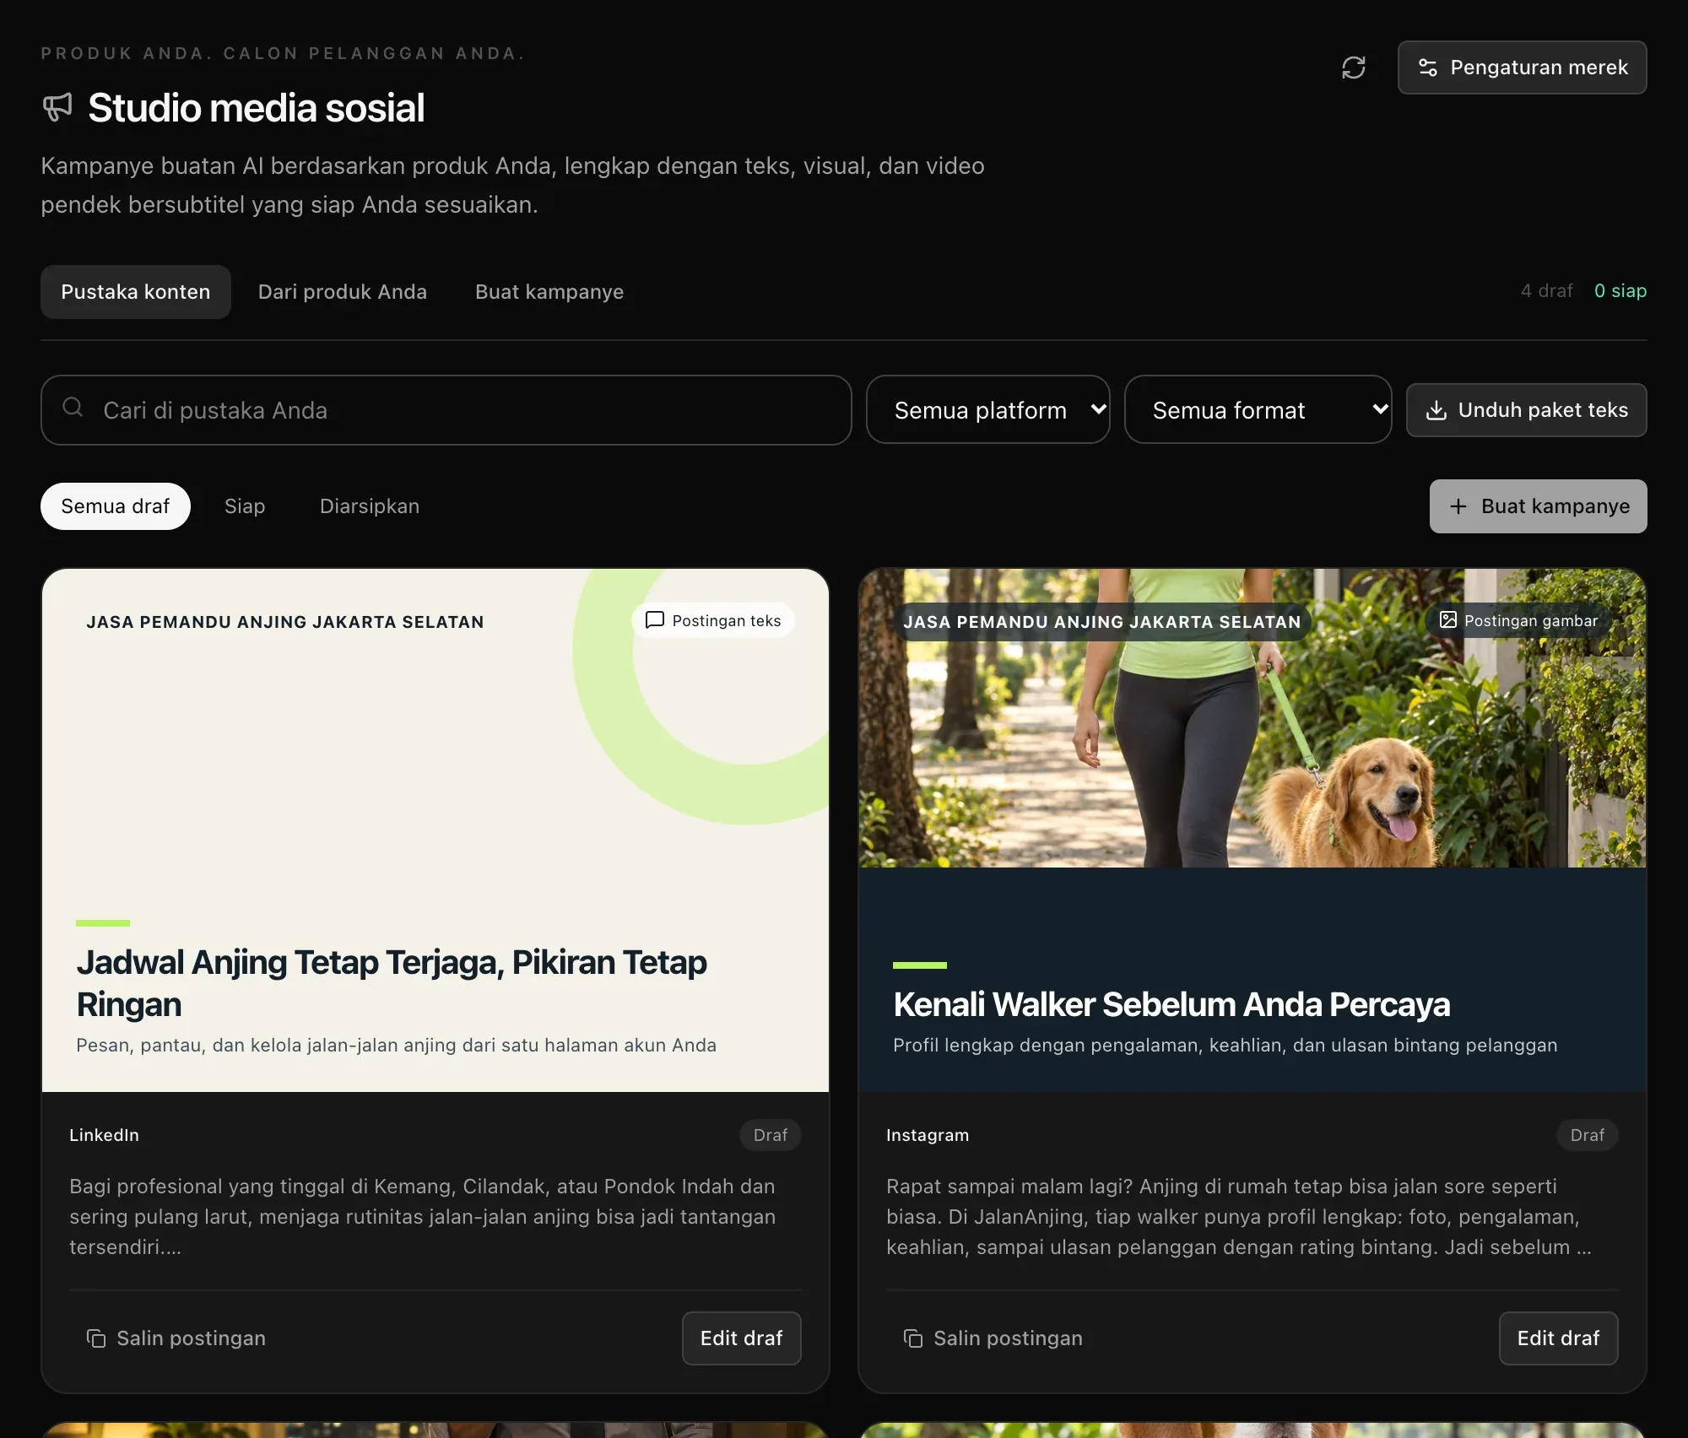Viewport: 1688px width, 1438px height.
Task: Open the Semua platform dropdown
Action: coord(987,410)
